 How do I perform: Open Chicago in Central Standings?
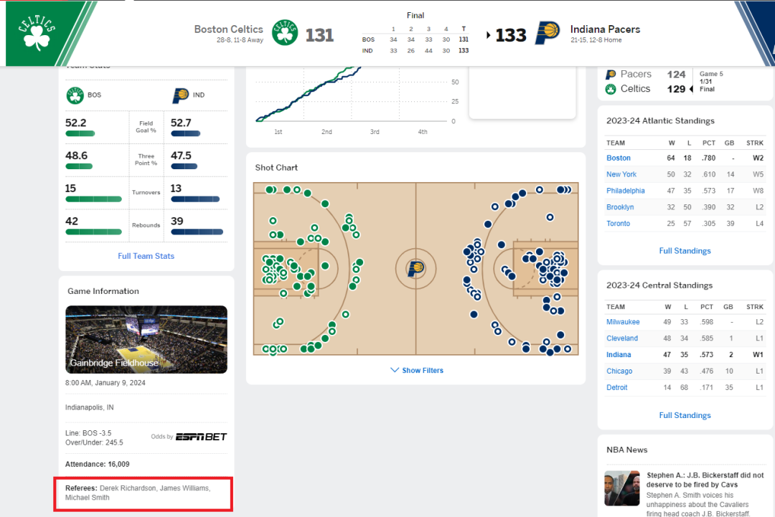[619, 371]
